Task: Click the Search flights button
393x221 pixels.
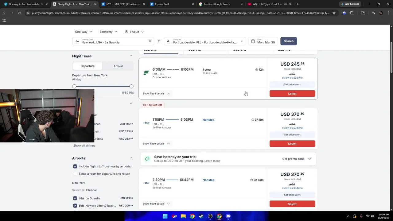Action: click(x=289, y=41)
